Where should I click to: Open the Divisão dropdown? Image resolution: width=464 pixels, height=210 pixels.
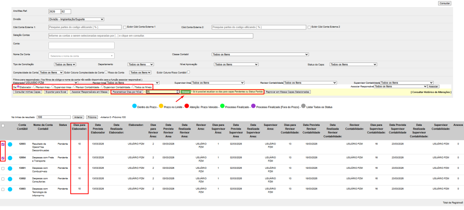click(x=76, y=19)
